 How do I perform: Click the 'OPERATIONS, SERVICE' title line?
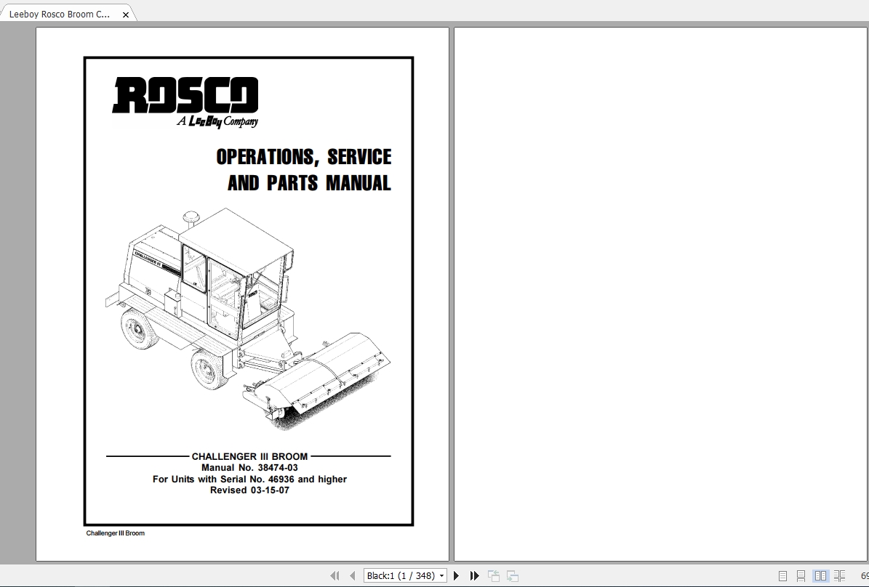(304, 157)
